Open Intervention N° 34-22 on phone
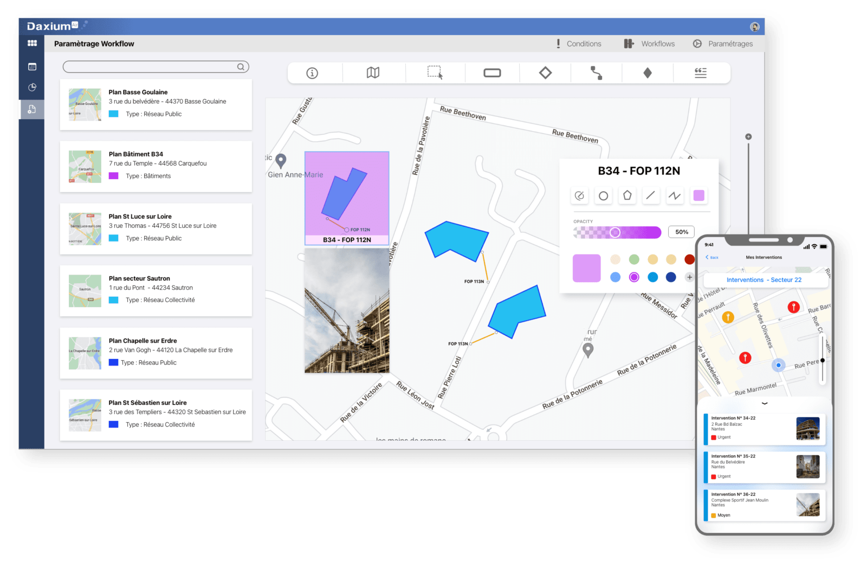 tap(765, 428)
